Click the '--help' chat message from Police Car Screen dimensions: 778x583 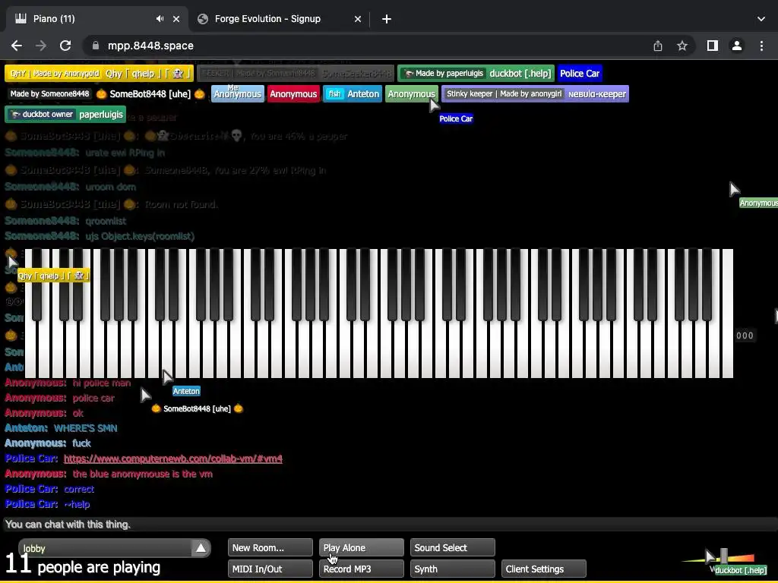pos(77,504)
